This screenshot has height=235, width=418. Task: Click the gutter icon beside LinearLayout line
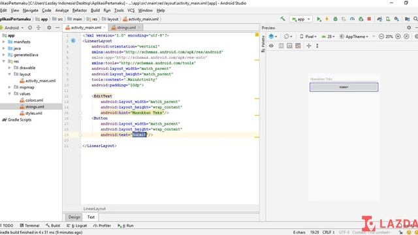(x=73, y=40)
